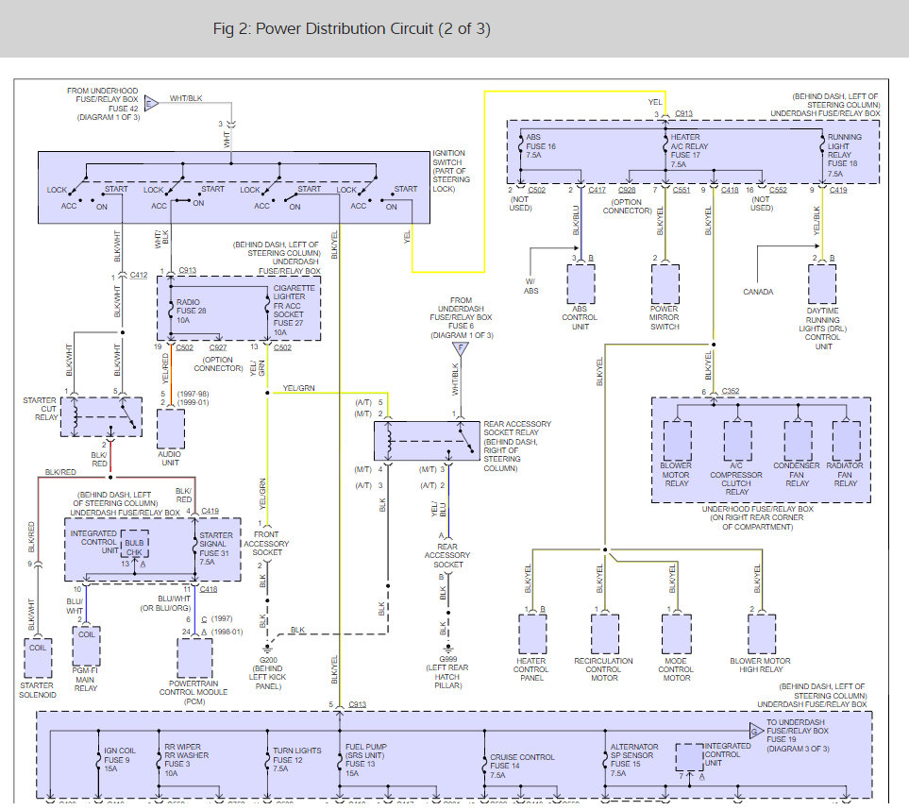This screenshot has width=909, height=810.
Task: Click the C352 connector label
Action: (731, 391)
